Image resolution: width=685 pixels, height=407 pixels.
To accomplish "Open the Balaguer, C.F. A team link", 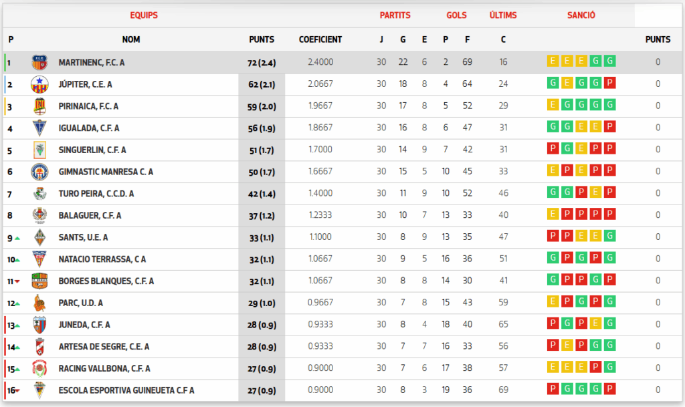I will click(x=90, y=216).
